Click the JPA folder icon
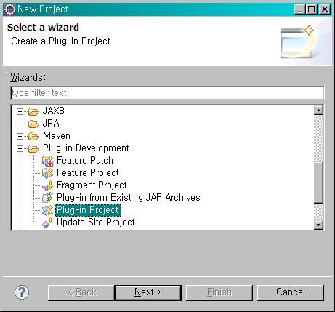The height and width of the screenshot is (312, 335). coord(33,124)
